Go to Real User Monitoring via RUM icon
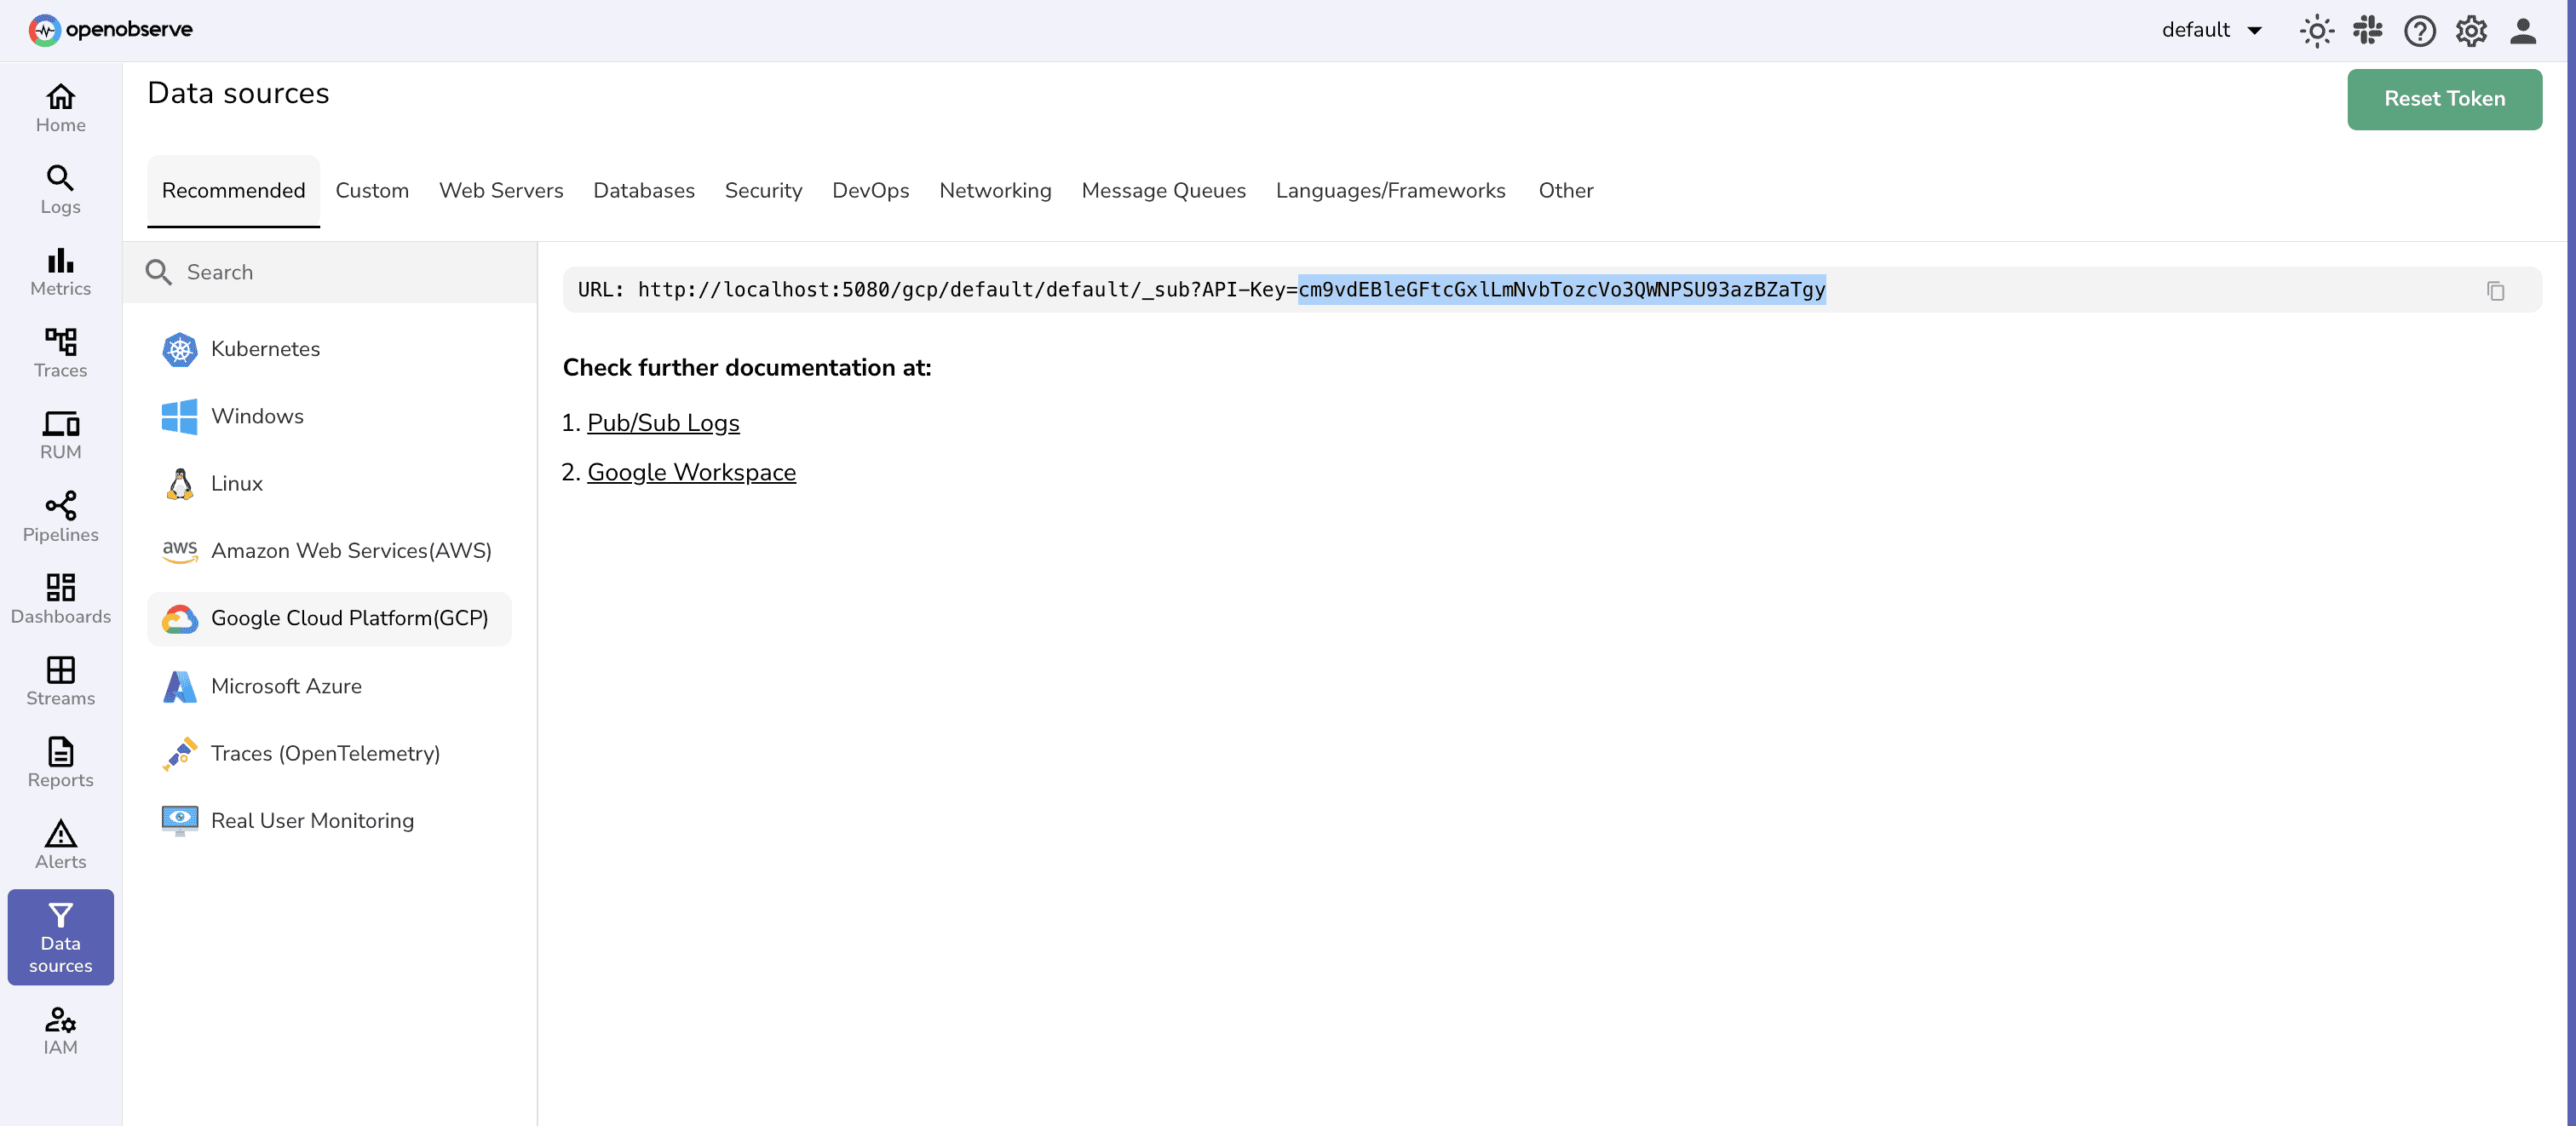The image size is (2576, 1126). (x=60, y=434)
